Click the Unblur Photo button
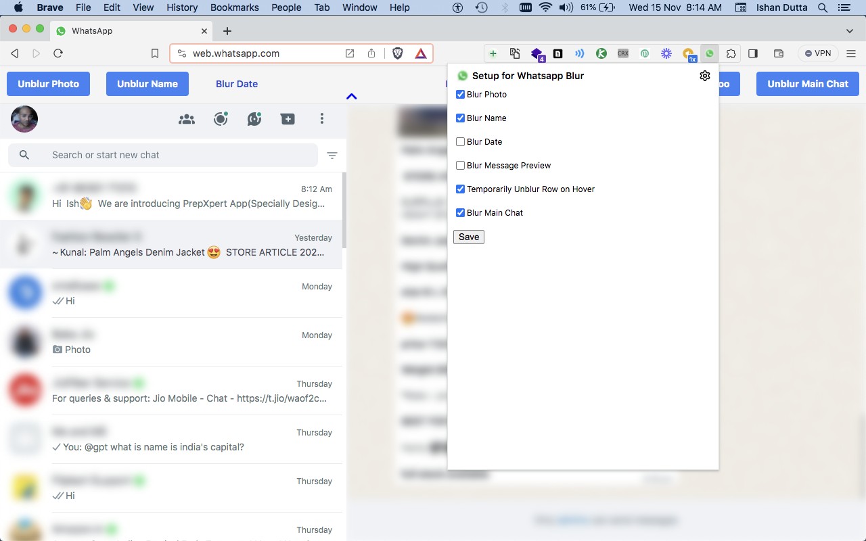Image resolution: width=866 pixels, height=541 pixels. click(x=49, y=84)
